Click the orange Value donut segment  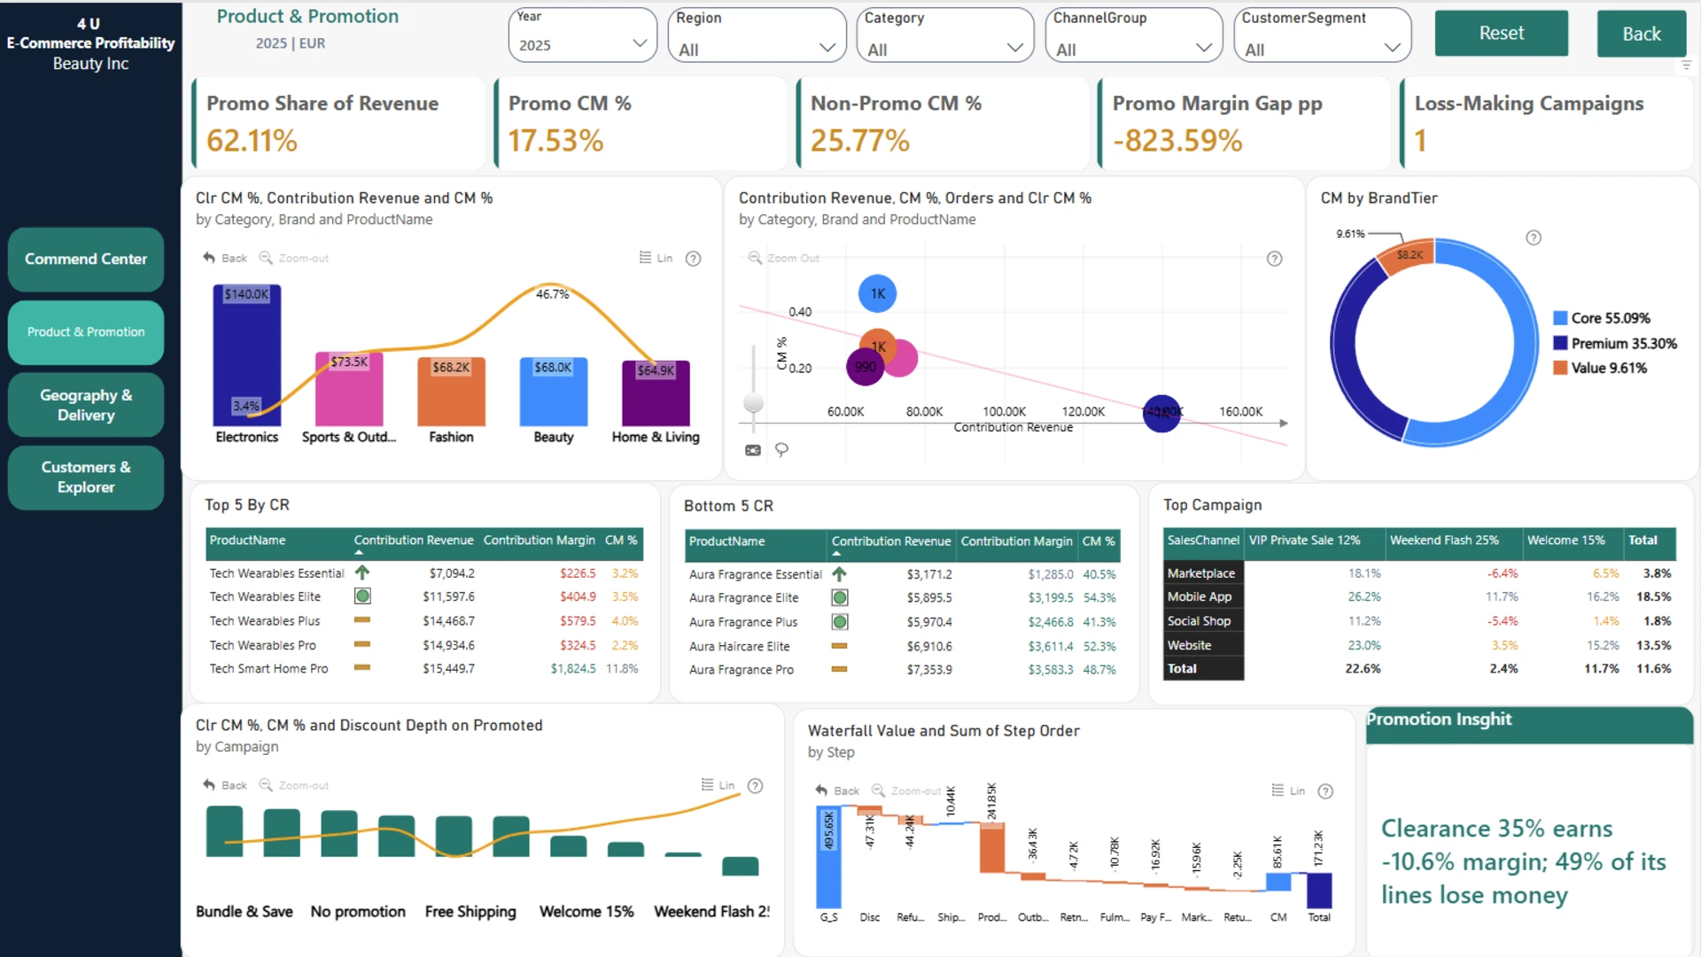tap(1407, 255)
